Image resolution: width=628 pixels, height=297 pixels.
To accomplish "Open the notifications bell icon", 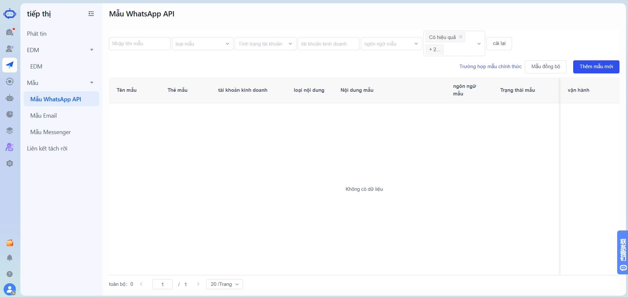I will (x=10, y=258).
